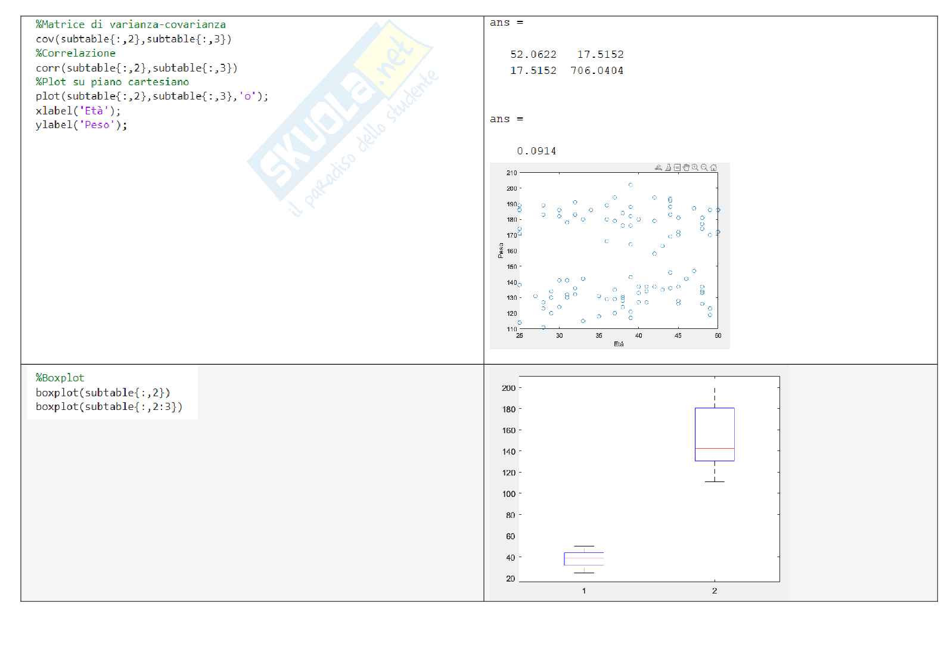Screen dimensions: 941x665
Task: Click the small box of boxplot 1
Action: [x=584, y=558]
